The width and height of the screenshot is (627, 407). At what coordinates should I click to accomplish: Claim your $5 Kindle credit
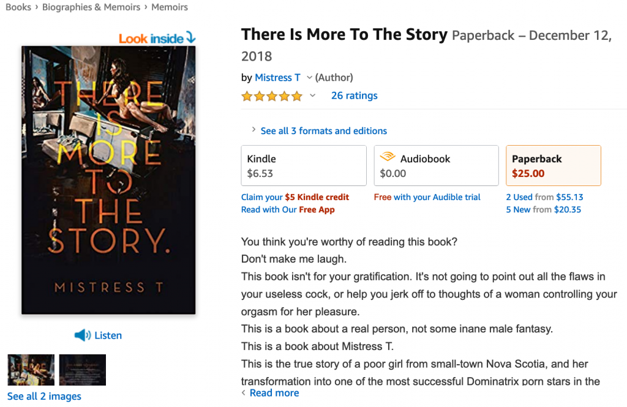tap(296, 197)
